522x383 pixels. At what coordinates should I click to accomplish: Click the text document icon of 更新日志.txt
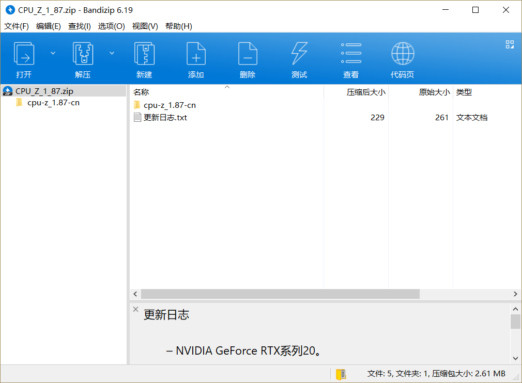coord(137,117)
